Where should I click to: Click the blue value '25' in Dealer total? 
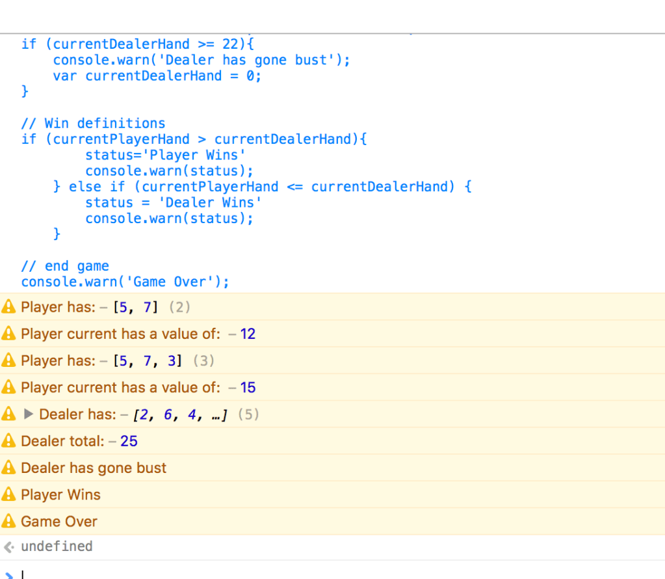pyautogui.click(x=129, y=441)
